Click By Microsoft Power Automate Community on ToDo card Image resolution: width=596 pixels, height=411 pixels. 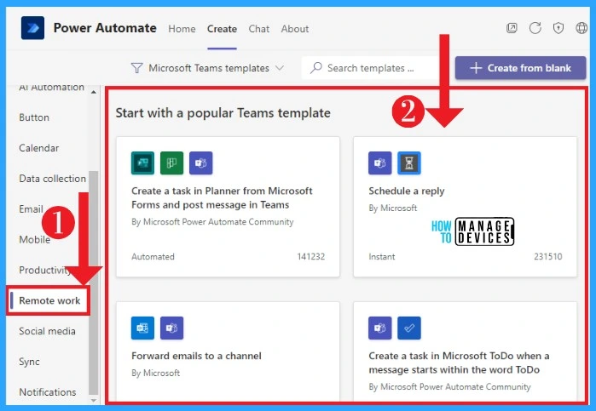pyautogui.click(x=449, y=386)
